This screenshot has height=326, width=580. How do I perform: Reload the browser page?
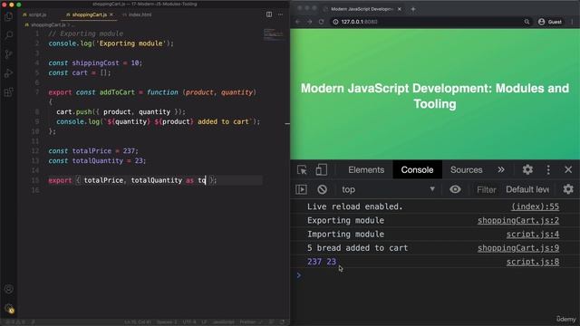point(321,22)
